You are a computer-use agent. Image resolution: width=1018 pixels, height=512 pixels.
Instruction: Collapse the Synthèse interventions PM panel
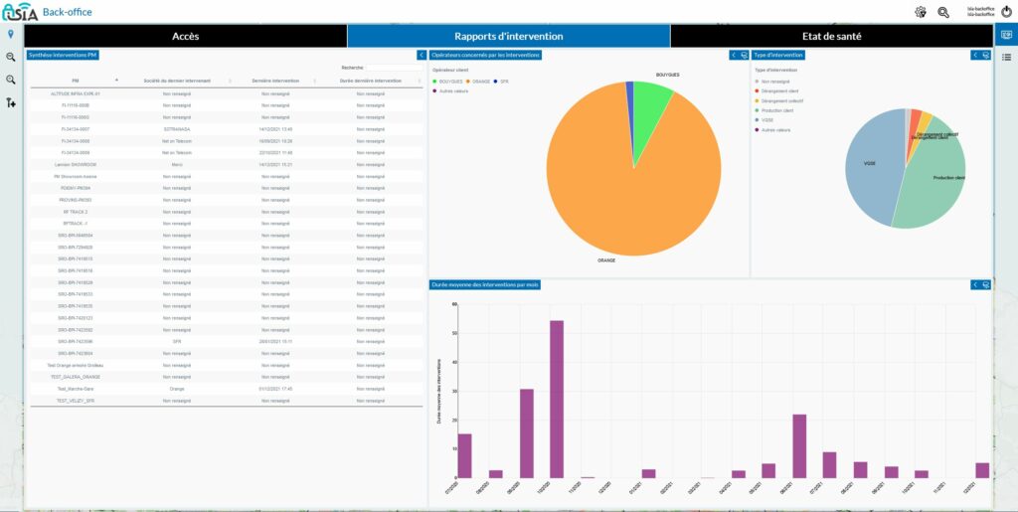(421, 56)
